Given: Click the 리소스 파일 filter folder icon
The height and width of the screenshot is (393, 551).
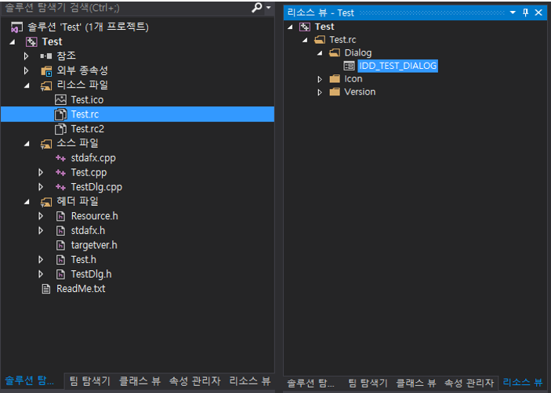Looking at the screenshot, I should click(x=46, y=85).
